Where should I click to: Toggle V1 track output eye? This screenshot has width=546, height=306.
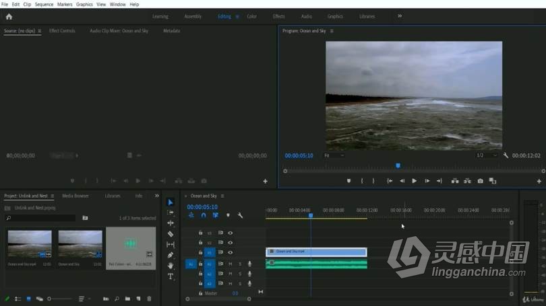tap(230, 252)
